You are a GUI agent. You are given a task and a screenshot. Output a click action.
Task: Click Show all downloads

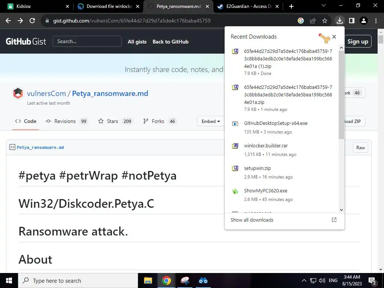coord(252,220)
